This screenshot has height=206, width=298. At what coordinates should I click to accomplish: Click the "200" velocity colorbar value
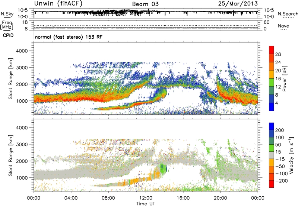(x=280, y=130)
